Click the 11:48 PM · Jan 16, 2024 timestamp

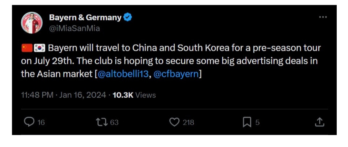click(63, 95)
